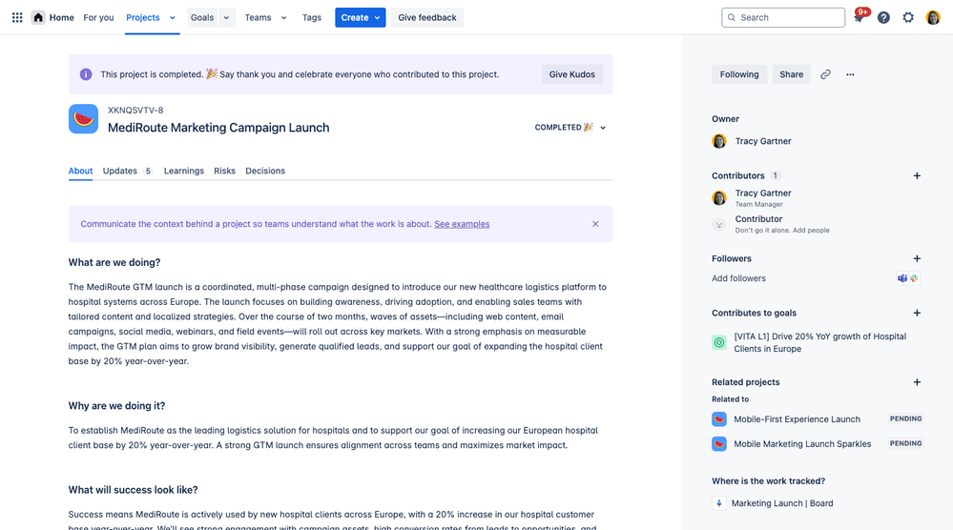Click the Following button

click(x=739, y=74)
